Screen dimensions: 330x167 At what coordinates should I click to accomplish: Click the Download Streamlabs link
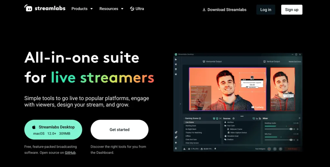point(224,10)
